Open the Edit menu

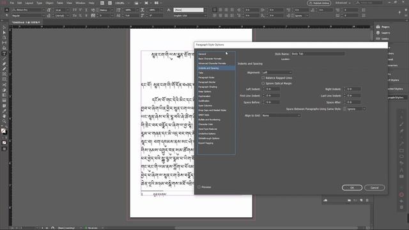(20, 3)
